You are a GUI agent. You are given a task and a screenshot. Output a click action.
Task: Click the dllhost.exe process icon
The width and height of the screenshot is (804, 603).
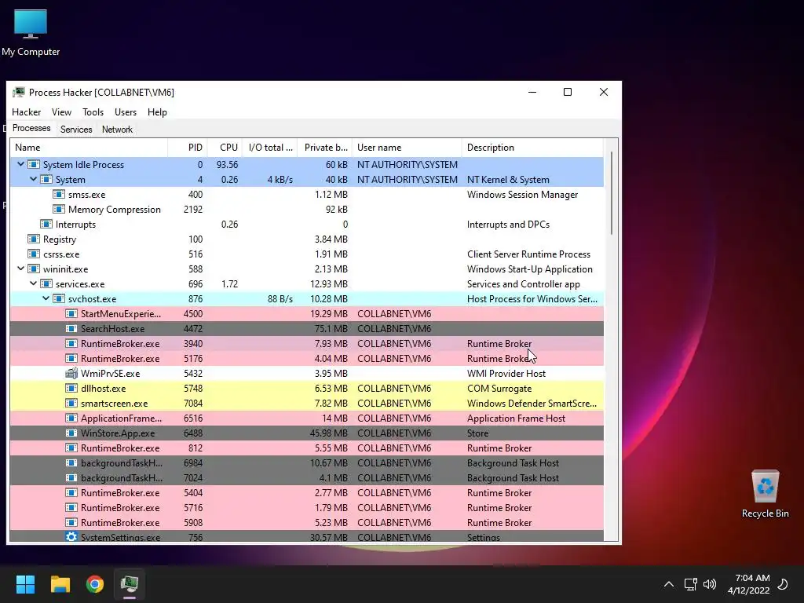71,388
